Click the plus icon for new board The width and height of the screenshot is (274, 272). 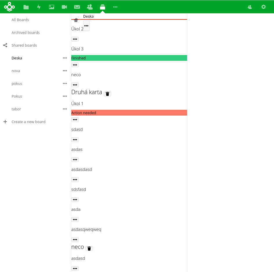5,122
